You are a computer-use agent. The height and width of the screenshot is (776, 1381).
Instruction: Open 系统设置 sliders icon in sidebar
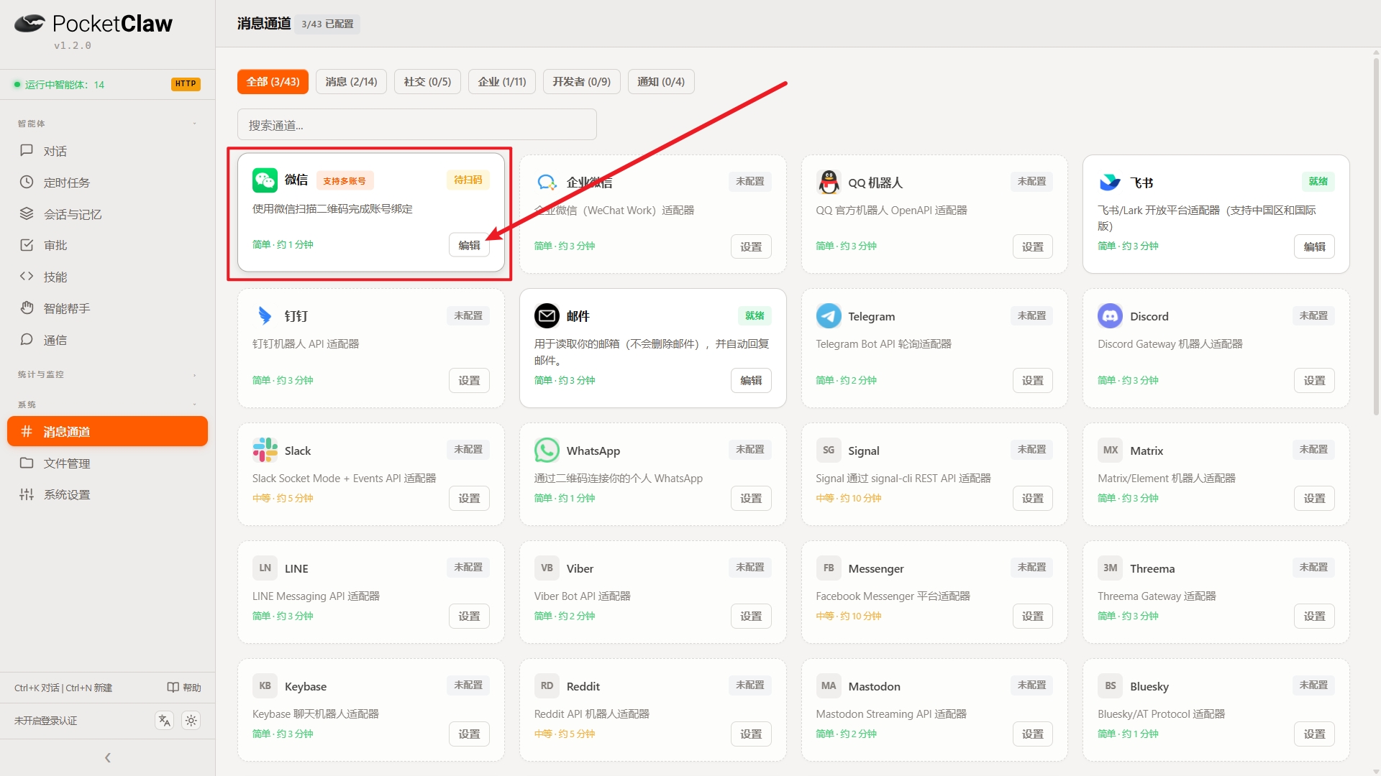27,494
